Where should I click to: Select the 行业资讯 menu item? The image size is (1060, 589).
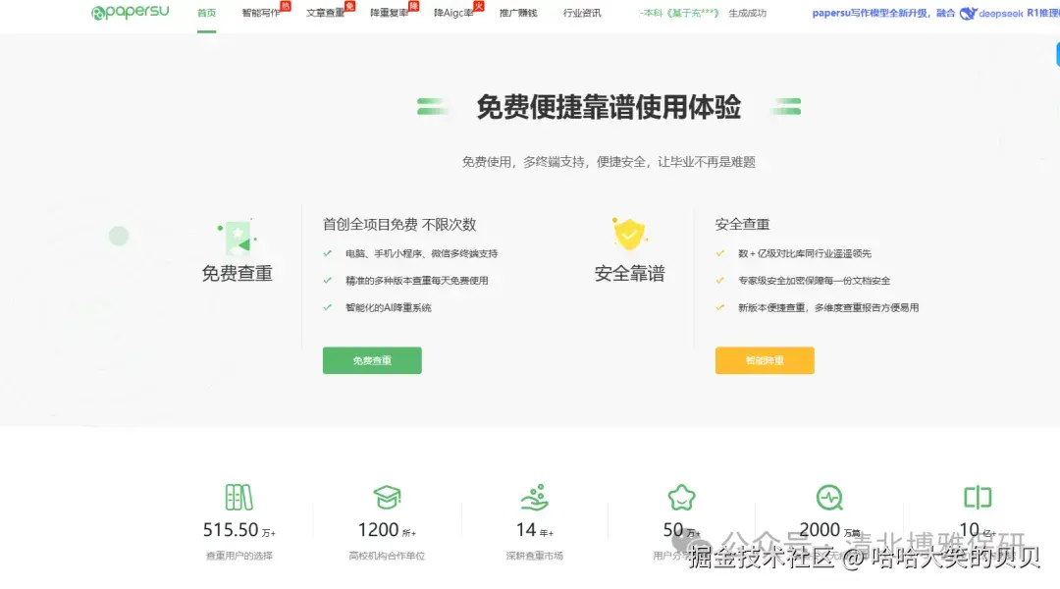[x=581, y=15]
